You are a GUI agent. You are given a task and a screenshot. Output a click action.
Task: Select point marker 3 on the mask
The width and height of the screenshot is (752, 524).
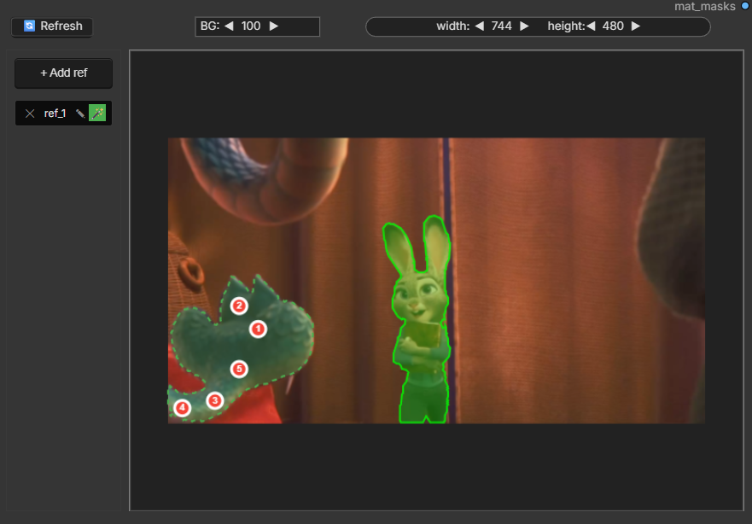point(215,400)
